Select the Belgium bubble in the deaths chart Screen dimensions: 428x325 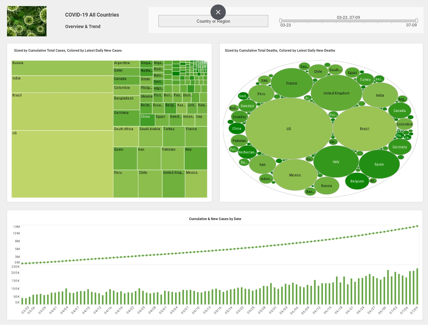click(x=357, y=181)
